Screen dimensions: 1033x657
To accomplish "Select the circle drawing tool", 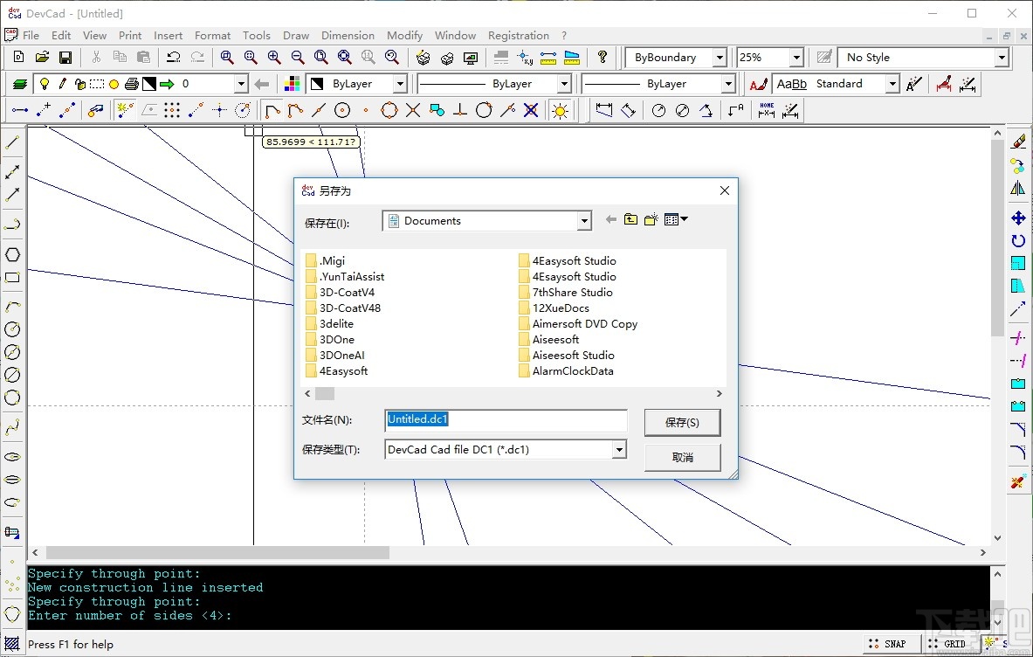I will [x=341, y=110].
